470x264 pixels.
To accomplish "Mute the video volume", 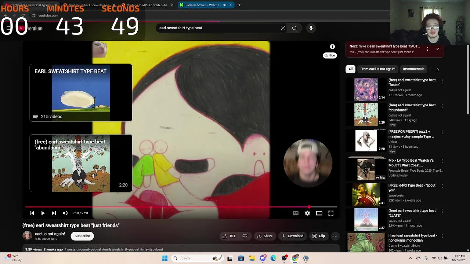I will [65, 213].
